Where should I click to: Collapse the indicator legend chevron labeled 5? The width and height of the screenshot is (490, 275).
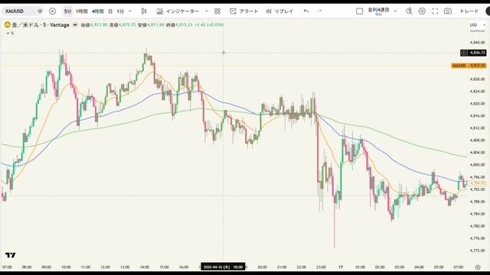pyautogui.click(x=10, y=34)
